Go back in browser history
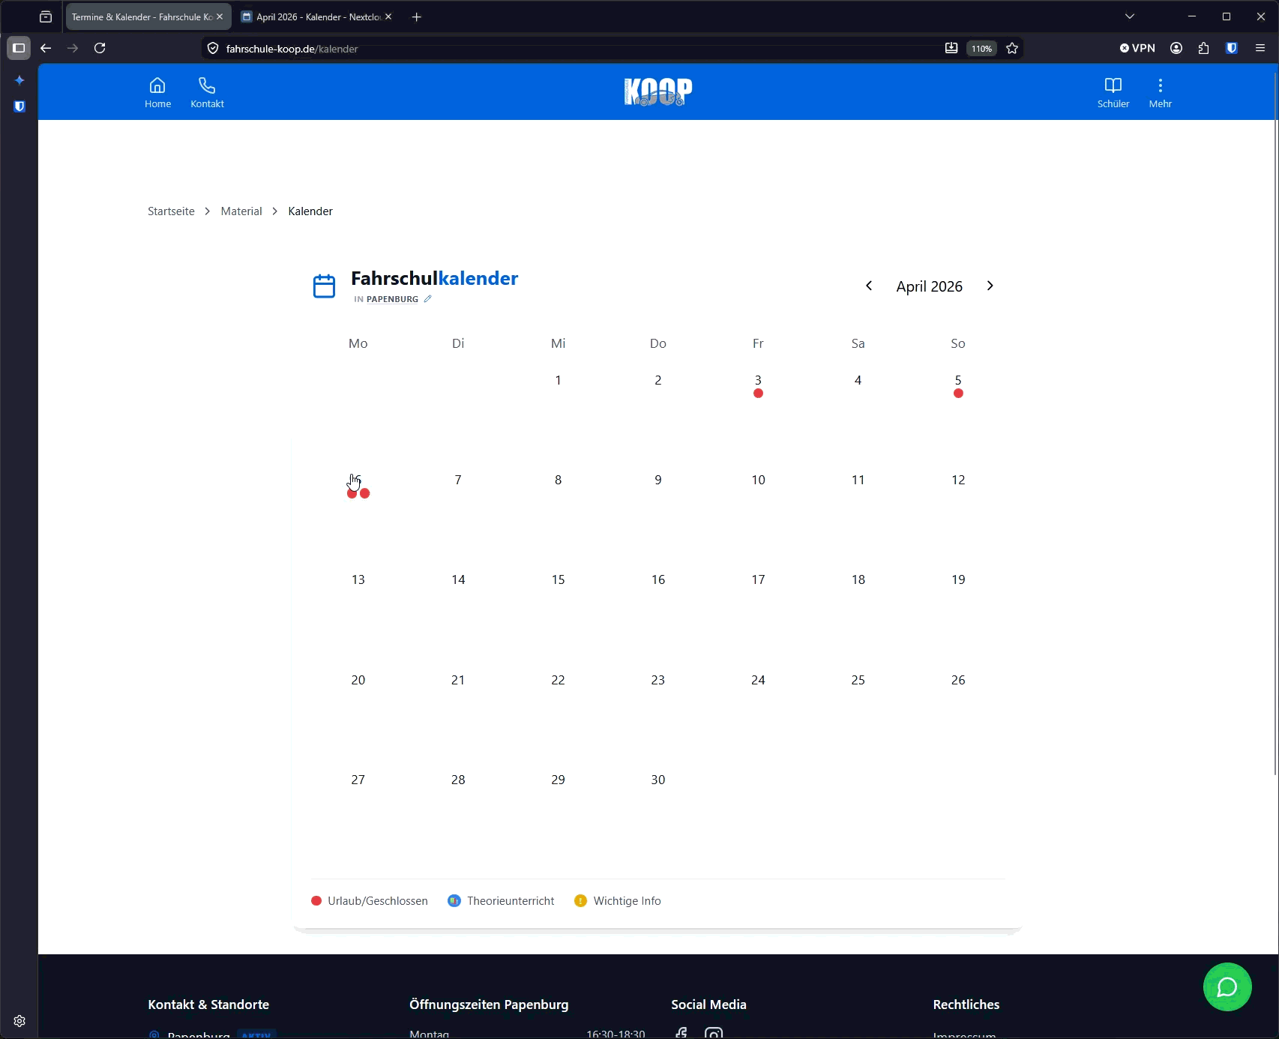 point(46,48)
